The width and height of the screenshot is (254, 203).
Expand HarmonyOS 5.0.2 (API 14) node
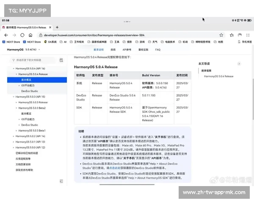(x=14, y=136)
